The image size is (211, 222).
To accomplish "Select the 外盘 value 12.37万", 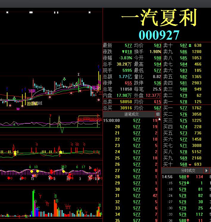I will (153, 96).
